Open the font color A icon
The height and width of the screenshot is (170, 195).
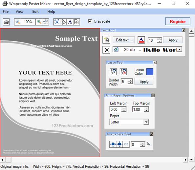coord(141,40)
